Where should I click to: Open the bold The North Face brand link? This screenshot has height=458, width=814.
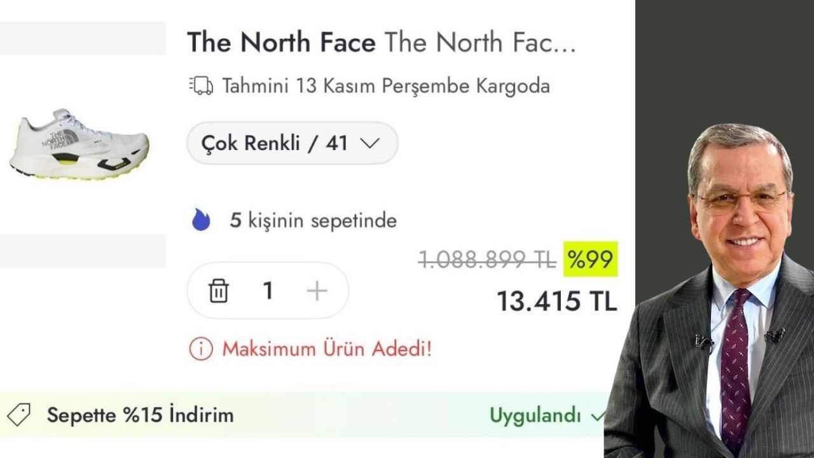281,43
